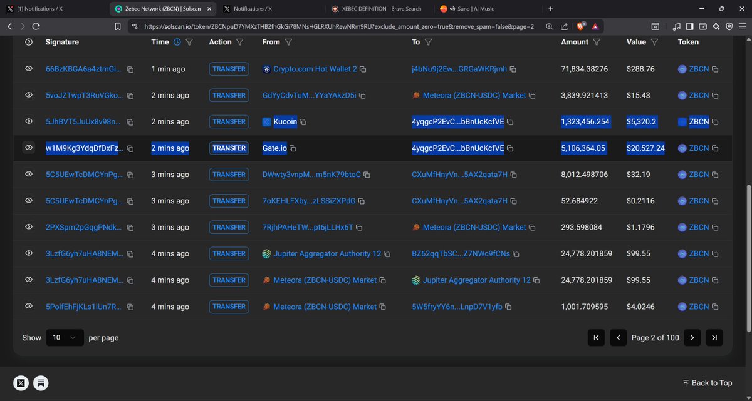Click Back to Top link

[x=707, y=383]
